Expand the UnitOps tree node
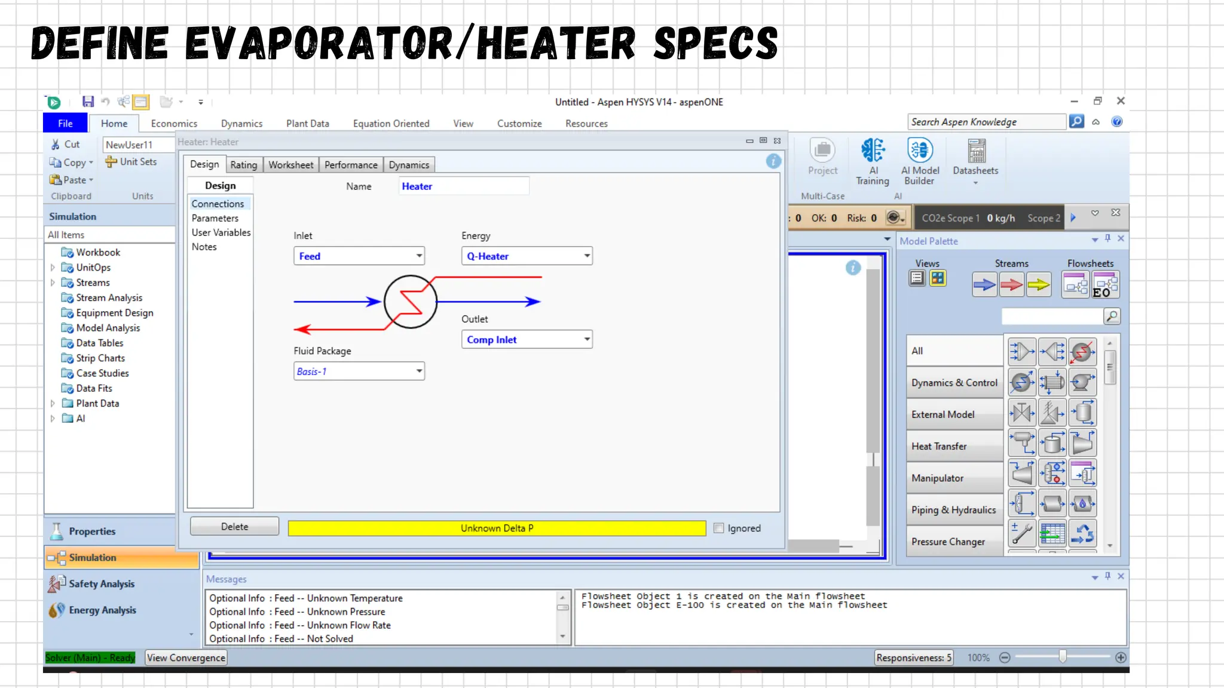This screenshot has height=688, width=1224. tap(53, 268)
